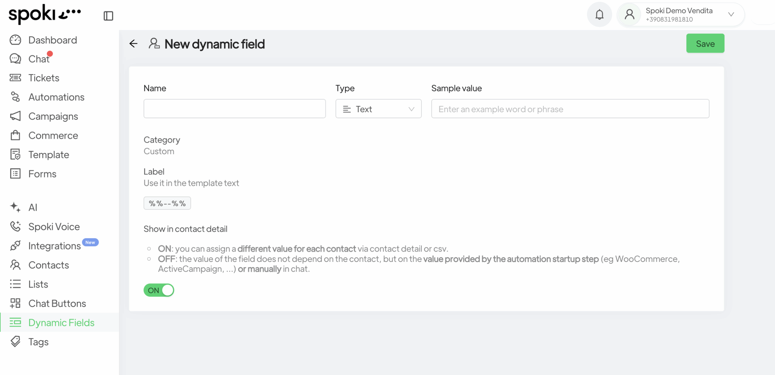Click the Tags icon in sidebar
The image size is (775, 375).
(15, 342)
